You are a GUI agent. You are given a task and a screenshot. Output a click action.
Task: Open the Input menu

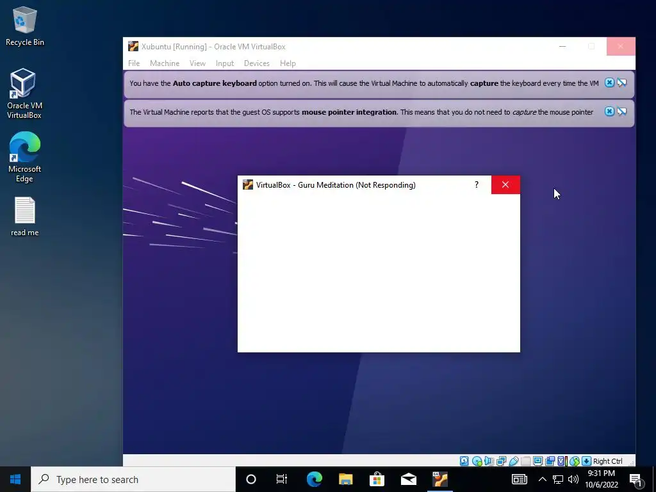click(225, 63)
